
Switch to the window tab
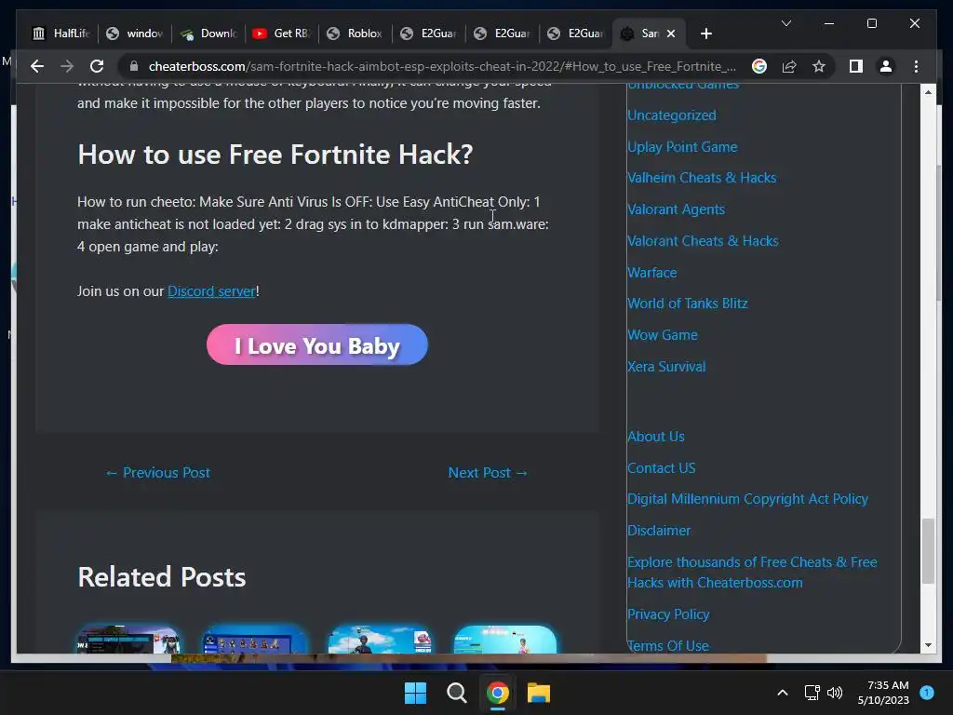(135, 34)
